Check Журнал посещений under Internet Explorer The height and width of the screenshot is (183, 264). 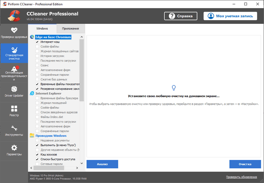tap(37, 103)
